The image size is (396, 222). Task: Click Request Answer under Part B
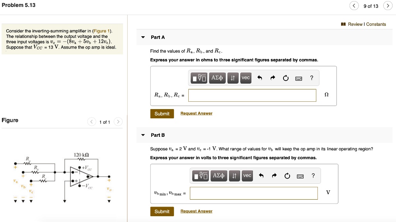point(196,211)
